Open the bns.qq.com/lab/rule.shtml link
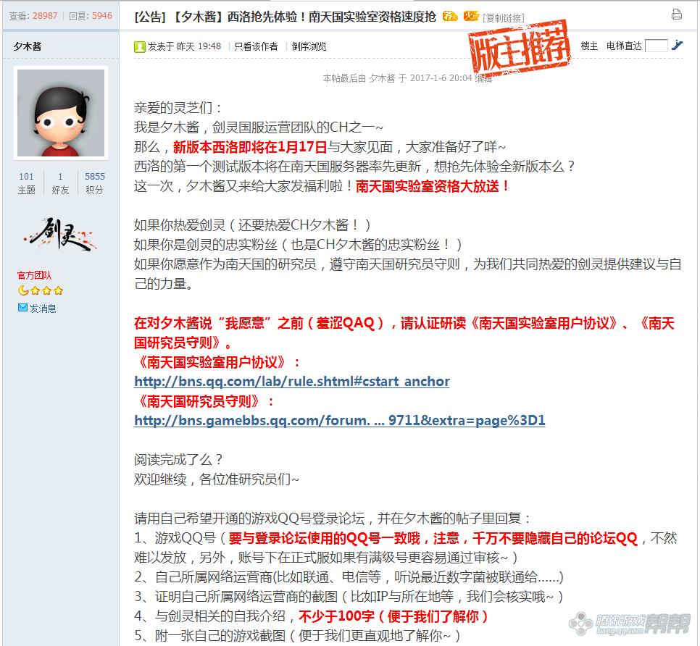 [292, 382]
